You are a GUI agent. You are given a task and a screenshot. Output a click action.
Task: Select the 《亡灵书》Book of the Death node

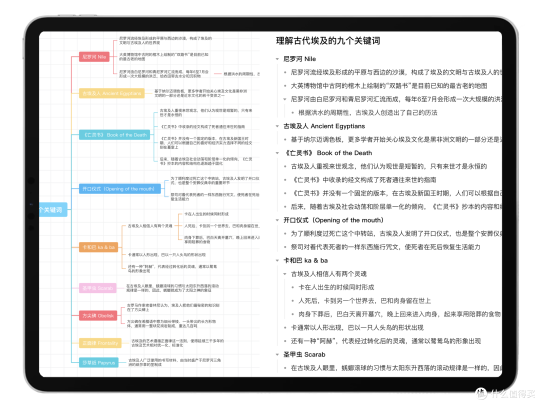(x=114, y=135)
